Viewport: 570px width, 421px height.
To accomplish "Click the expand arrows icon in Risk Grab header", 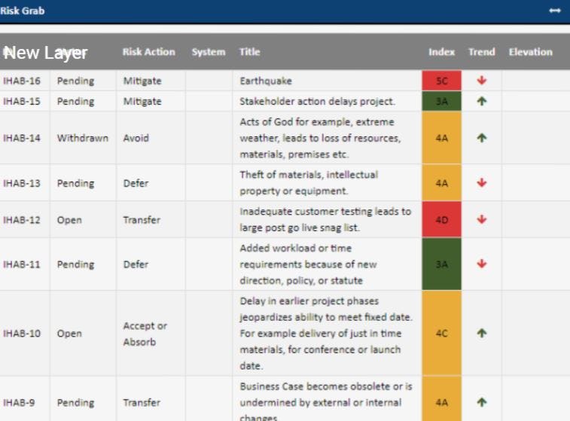I will 555,11.
